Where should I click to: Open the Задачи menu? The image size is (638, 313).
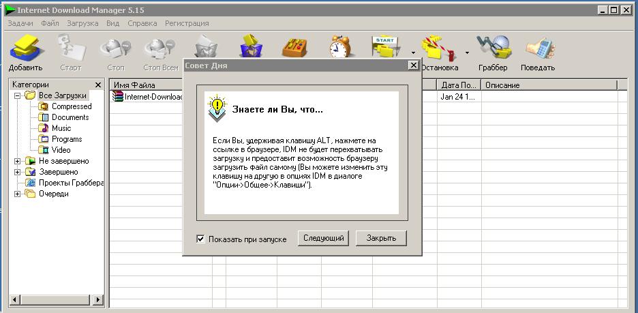tap(20, 23)
